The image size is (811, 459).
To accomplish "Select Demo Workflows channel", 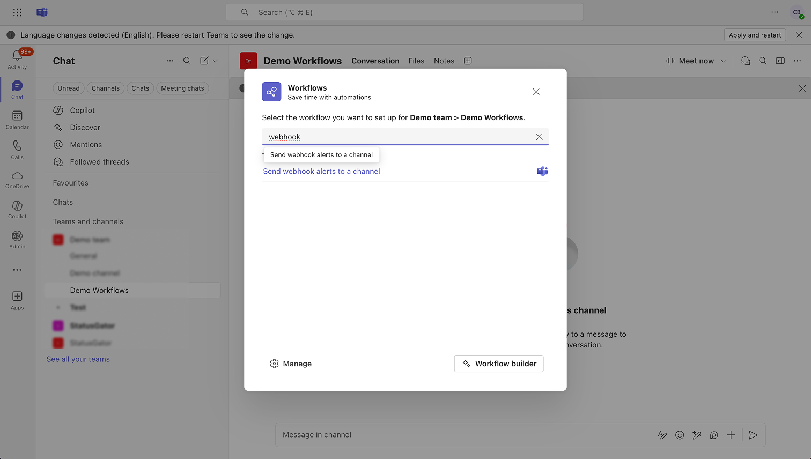I will pos(133,290).
